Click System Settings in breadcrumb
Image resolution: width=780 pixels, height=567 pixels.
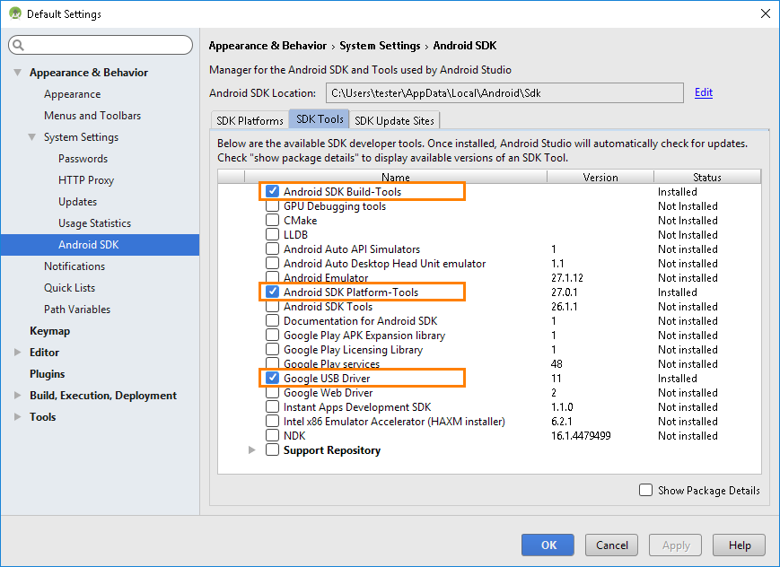click(x=380, y=46)
